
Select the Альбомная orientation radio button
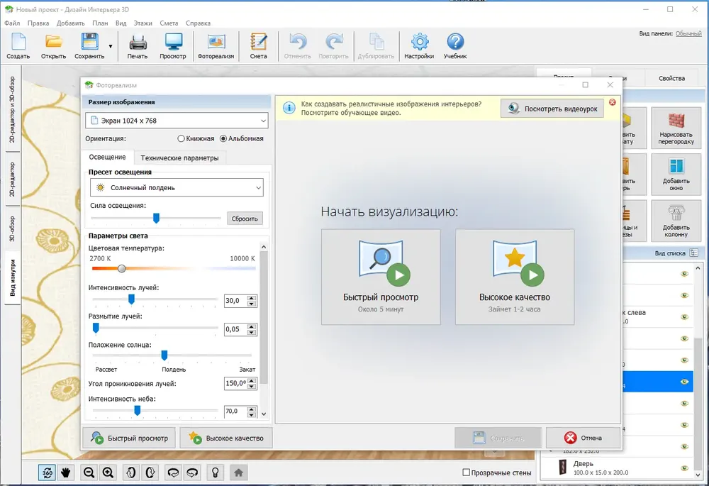(x=223, y=138)
